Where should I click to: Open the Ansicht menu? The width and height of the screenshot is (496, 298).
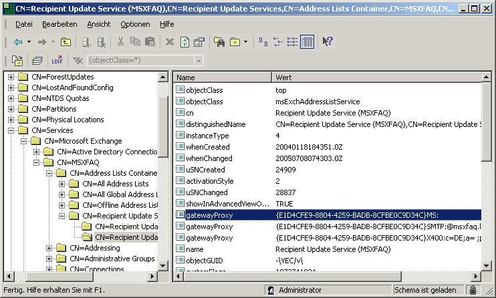(99, 24)
